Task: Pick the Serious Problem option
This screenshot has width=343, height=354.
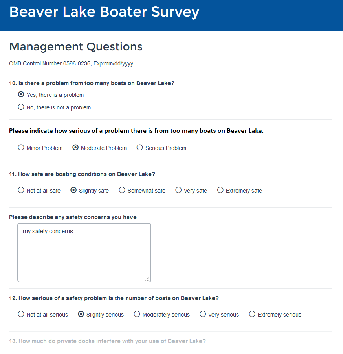Action: [140, 148]
